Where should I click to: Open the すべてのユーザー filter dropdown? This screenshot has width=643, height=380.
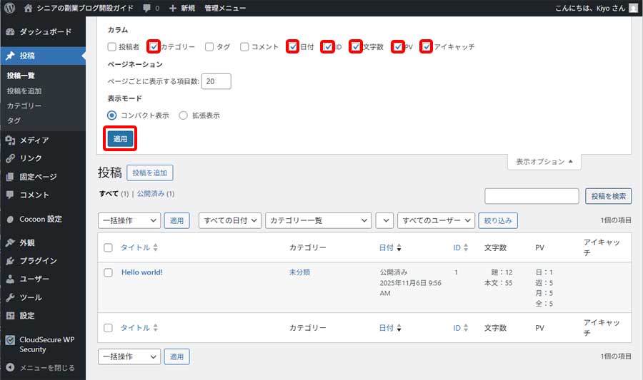(x=436, y=220)
